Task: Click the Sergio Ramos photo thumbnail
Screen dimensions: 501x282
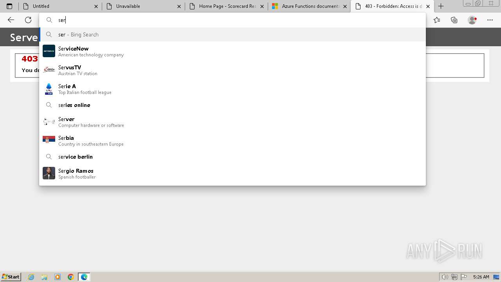Action: (49, 173)
